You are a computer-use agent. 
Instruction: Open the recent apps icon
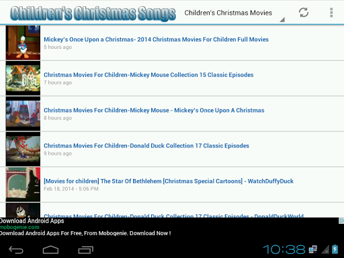[x=86, y=250]
